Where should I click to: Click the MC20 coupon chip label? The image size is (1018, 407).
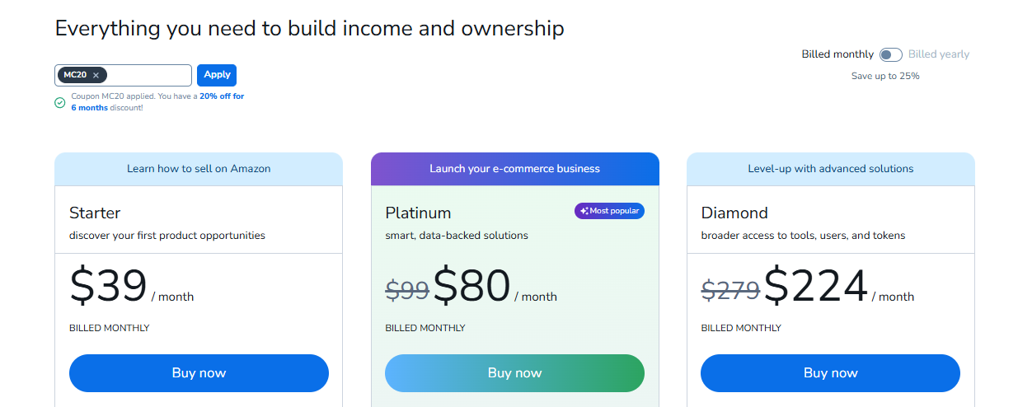[75, 75]
